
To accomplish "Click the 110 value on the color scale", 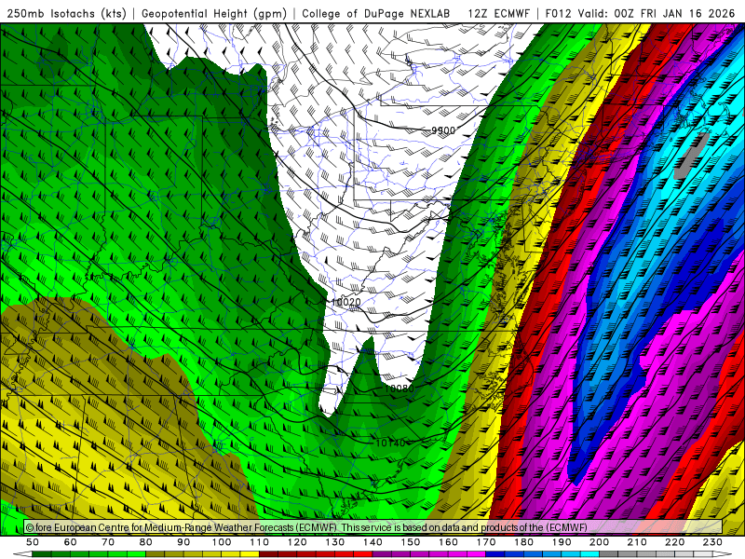I will click(x=259, y=542).
